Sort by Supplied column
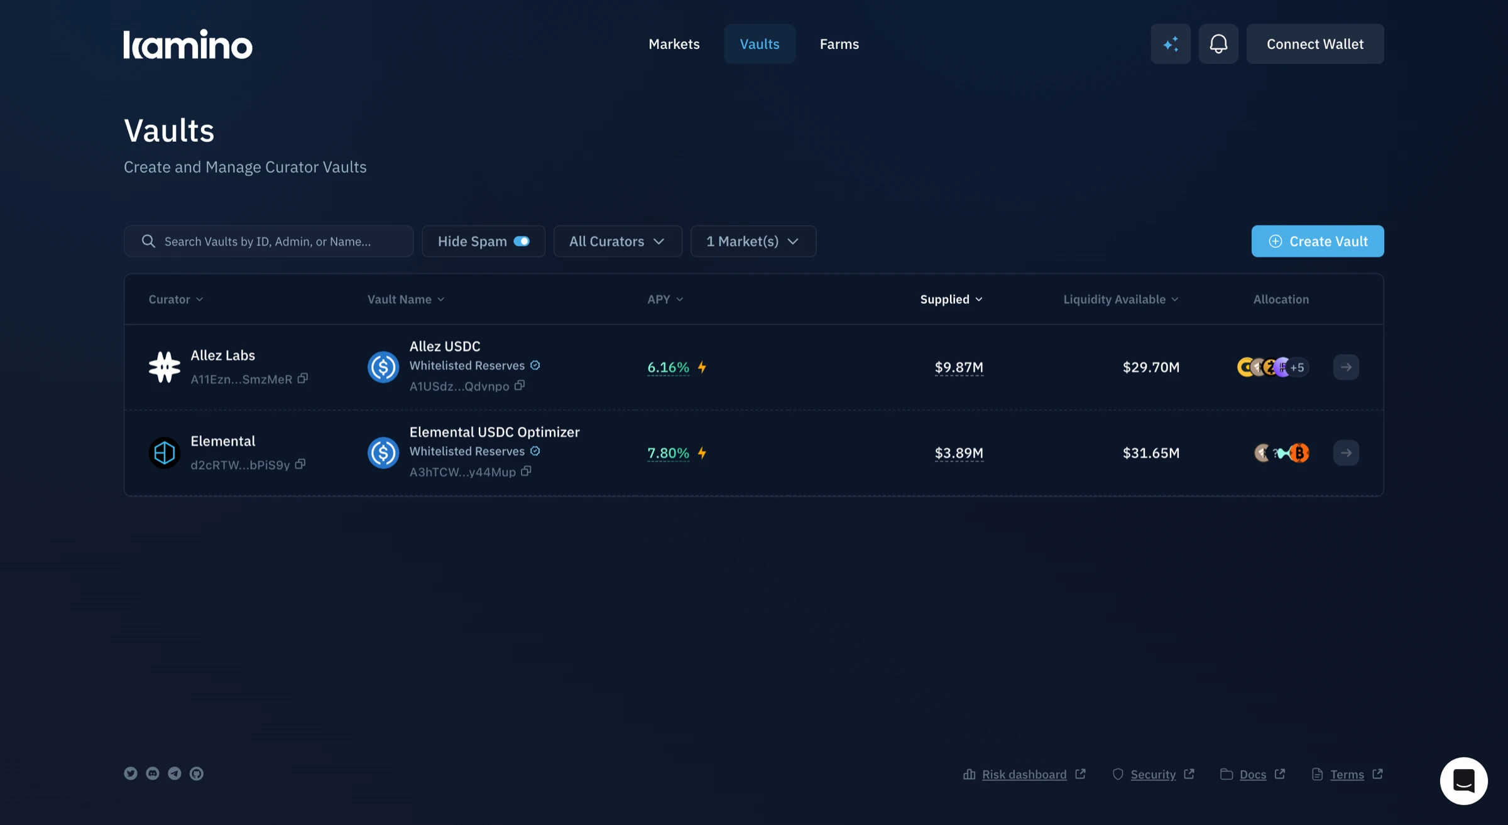This screenshot has height=825, width=1508. click(x=951, y=299)
